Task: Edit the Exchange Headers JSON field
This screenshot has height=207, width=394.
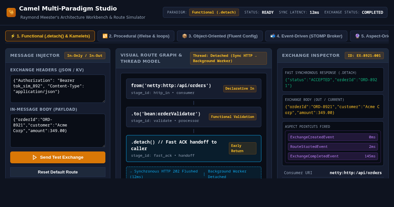Action: [x=58, y=89]
